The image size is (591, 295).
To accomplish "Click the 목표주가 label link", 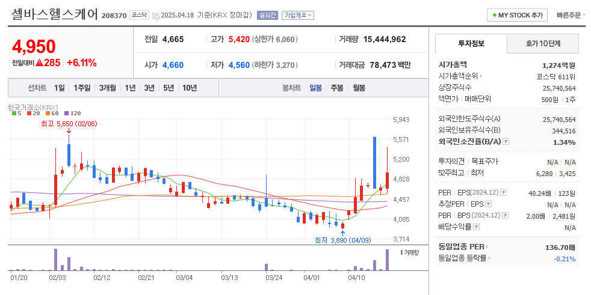I will [484, 162].
